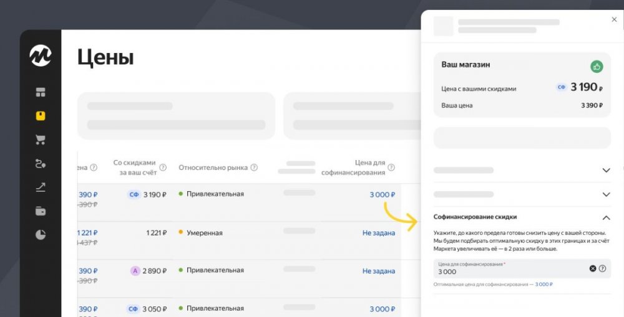This screenshot has height=317, width=624.
Task: Click help icon inside co-financing price field
Action: coord(603,268)
